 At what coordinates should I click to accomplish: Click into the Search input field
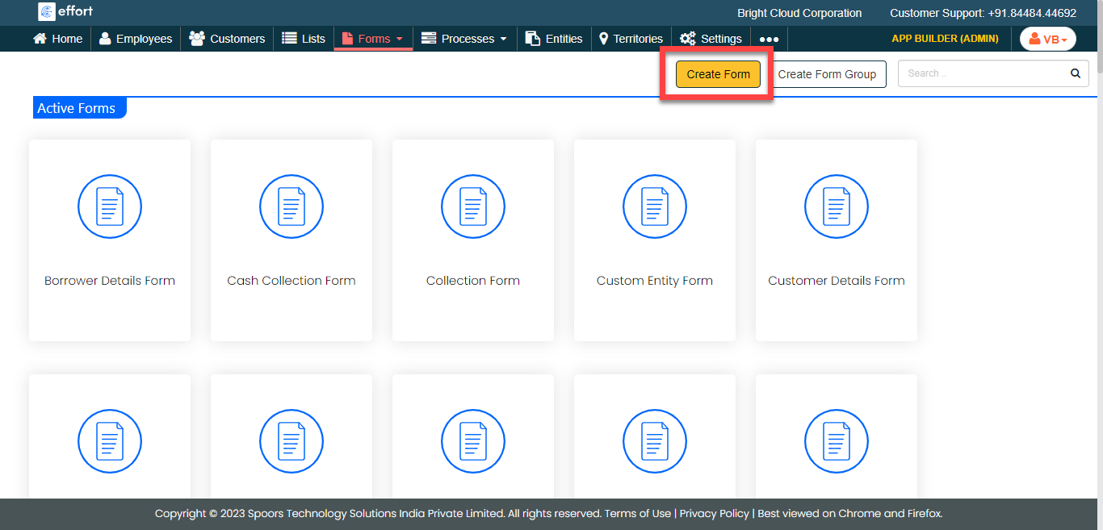[981, 73]
